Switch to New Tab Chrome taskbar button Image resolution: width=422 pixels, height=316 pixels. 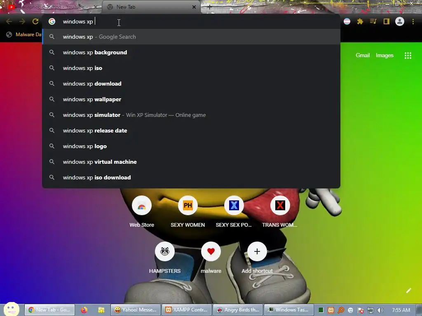pyautogui.click(x=49, y=310)
